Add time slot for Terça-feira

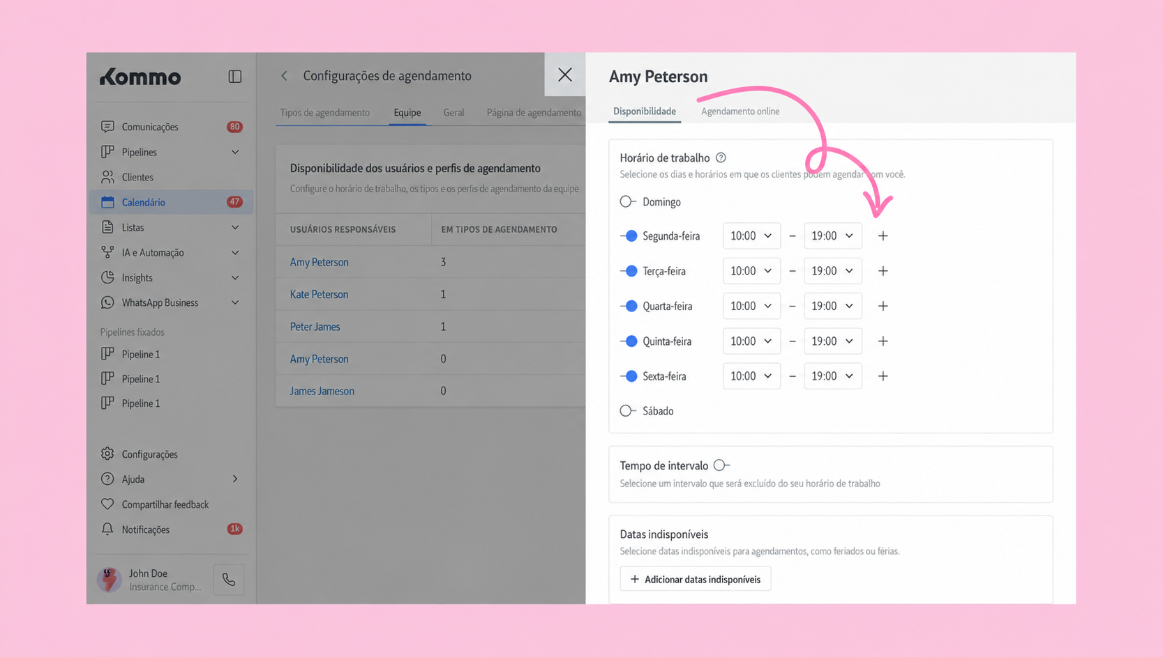click(883, 271)
